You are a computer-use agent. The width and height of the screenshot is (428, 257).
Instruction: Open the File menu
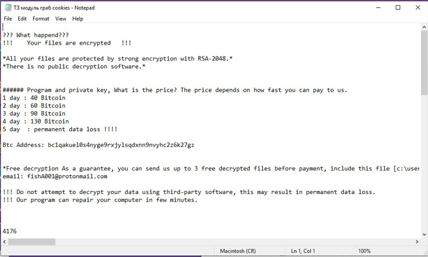[x=8, y=19]
